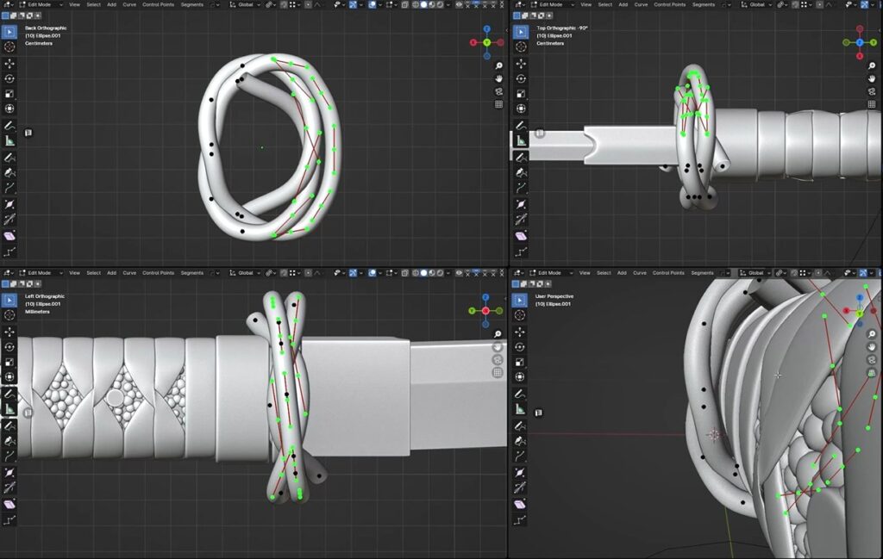Open Segments menu in Left Orthographic viewport

[192, 273]
